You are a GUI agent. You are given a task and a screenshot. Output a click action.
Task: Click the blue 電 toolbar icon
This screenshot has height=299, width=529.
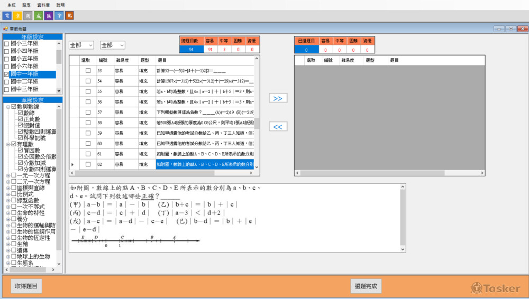[x=7, y=15]
